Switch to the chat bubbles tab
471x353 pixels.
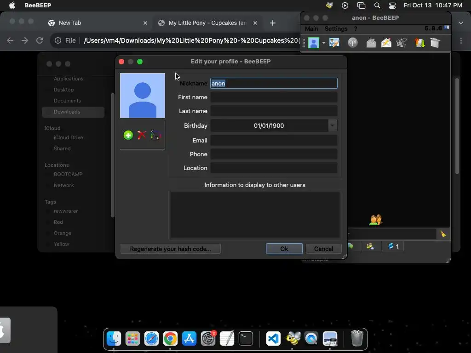click(x=351, y=246)
